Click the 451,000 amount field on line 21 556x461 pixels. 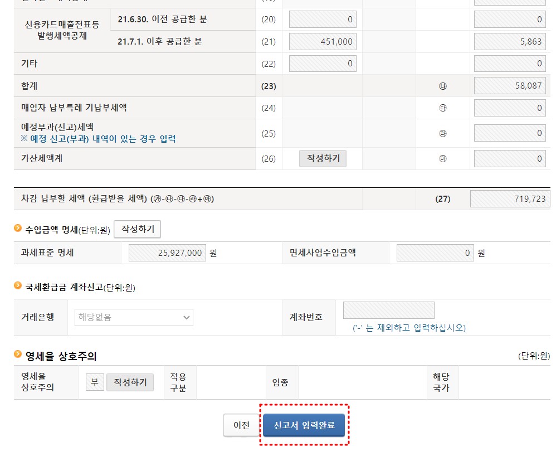323,41
